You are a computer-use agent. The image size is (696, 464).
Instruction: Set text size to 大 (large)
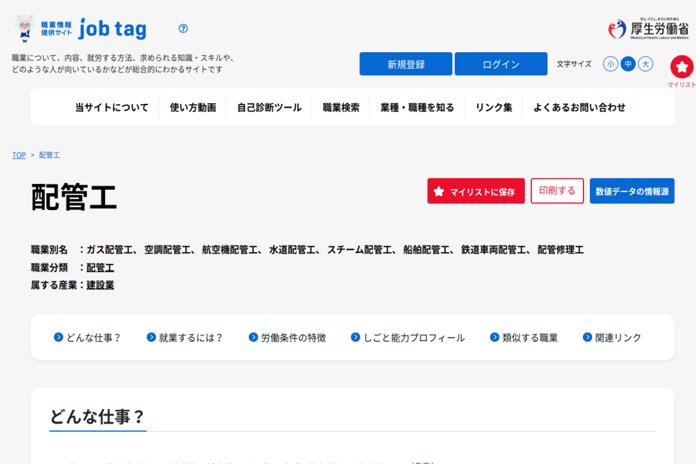[x=645, y=64]
